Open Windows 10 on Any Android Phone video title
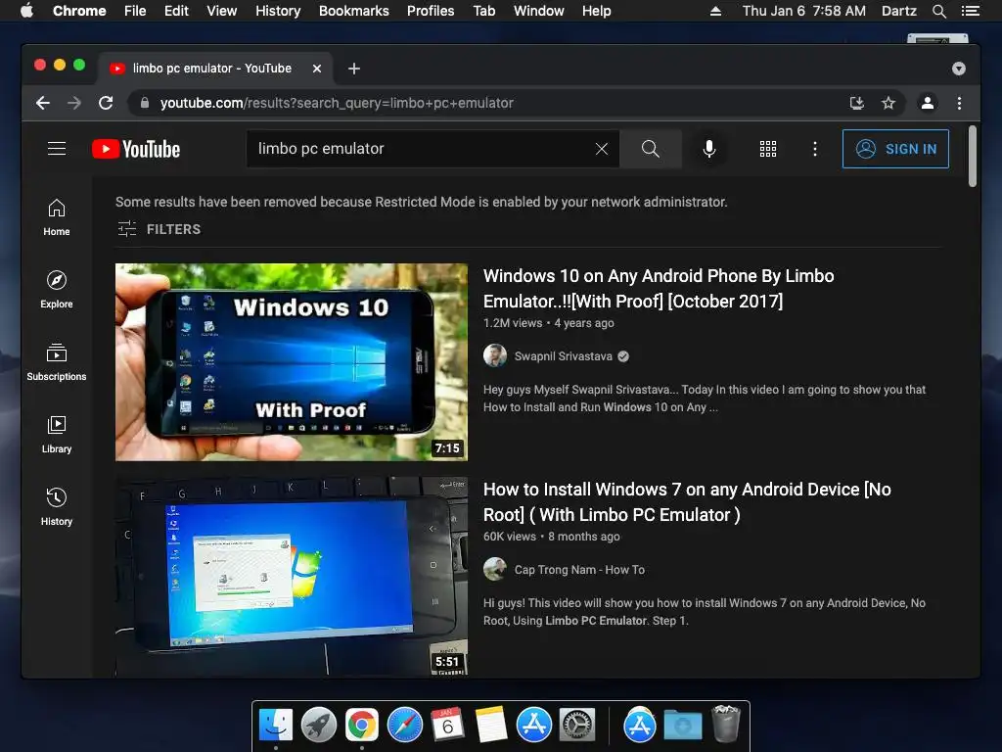Screen dimensions: 1002x752 tap(659, 289)
